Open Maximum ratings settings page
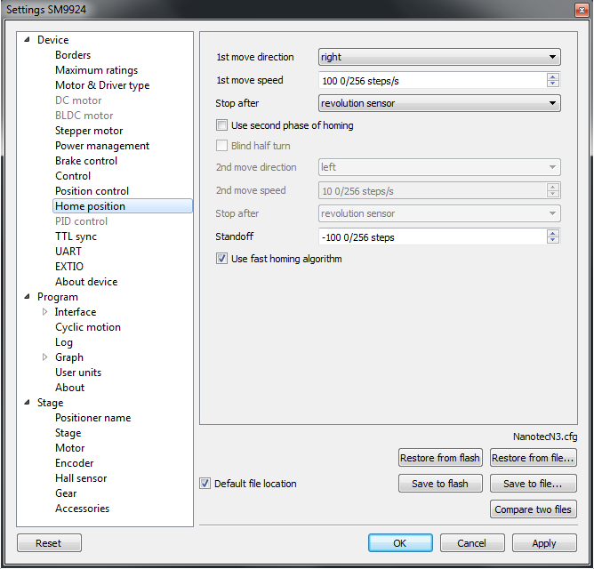This screenshot has height=569, width=594. click(x=96, y=70)
